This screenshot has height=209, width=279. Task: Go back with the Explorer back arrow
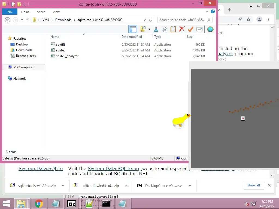point(7,20)
